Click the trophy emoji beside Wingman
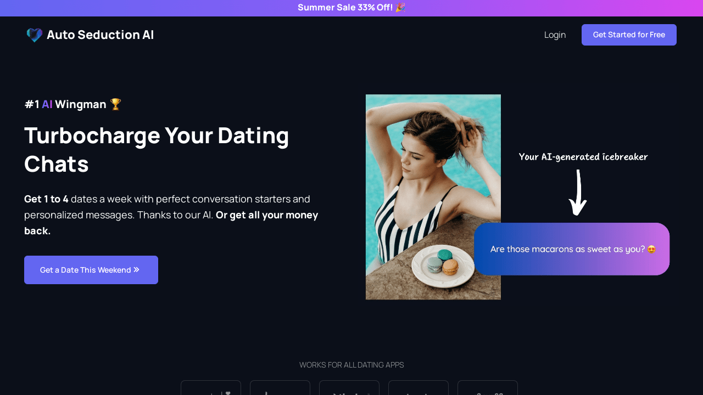The width and height of the screenshot is (703, 395). pos(115,104)
